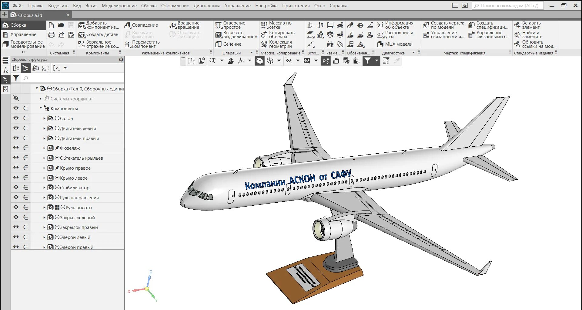This screenshot has width=582, height=310.
Task: Toggle visibility eye for Закрылок правый
Action: 16,227
